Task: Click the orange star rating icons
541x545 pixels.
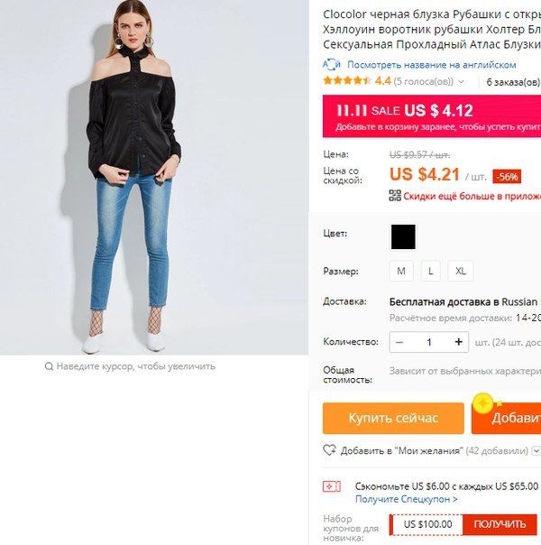Action: [347, 81]
